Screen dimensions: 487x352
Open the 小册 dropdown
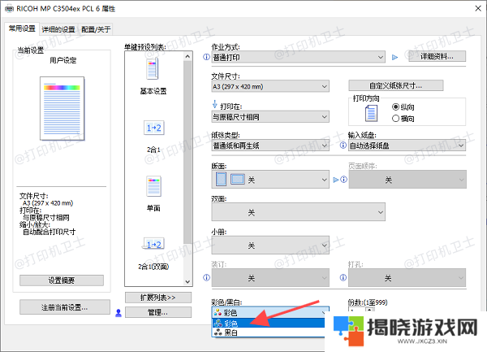(x=270, y=246)
